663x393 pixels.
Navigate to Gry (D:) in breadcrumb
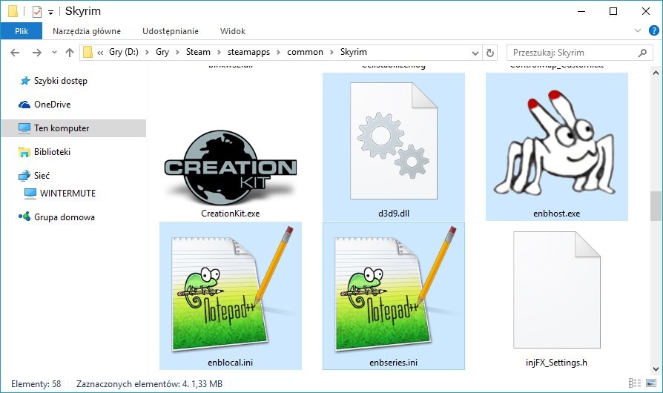coord(123,52)
